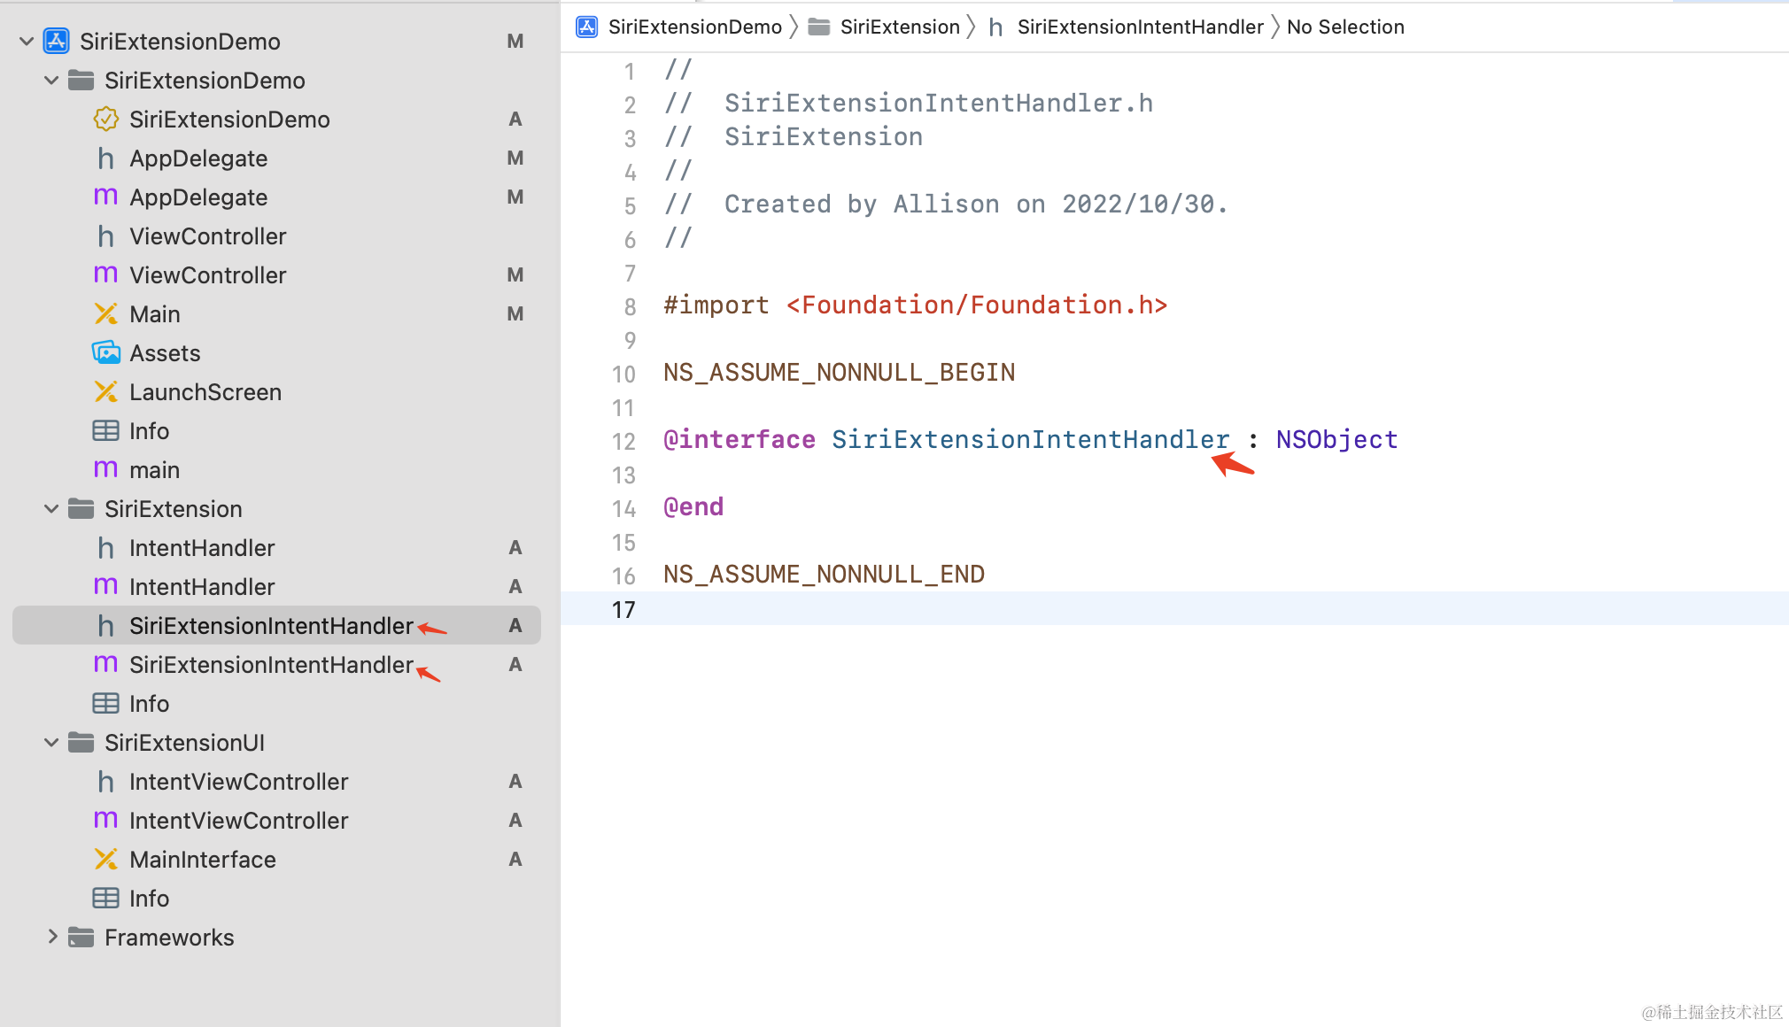Click the Frameworks folder icon

click(81, 937)
